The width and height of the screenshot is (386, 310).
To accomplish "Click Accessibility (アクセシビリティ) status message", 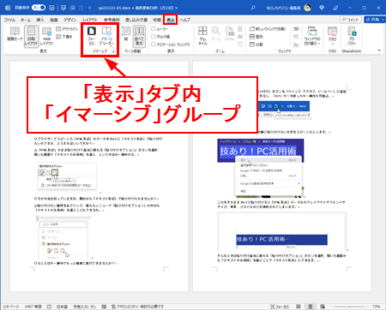I will click(138, 307).
